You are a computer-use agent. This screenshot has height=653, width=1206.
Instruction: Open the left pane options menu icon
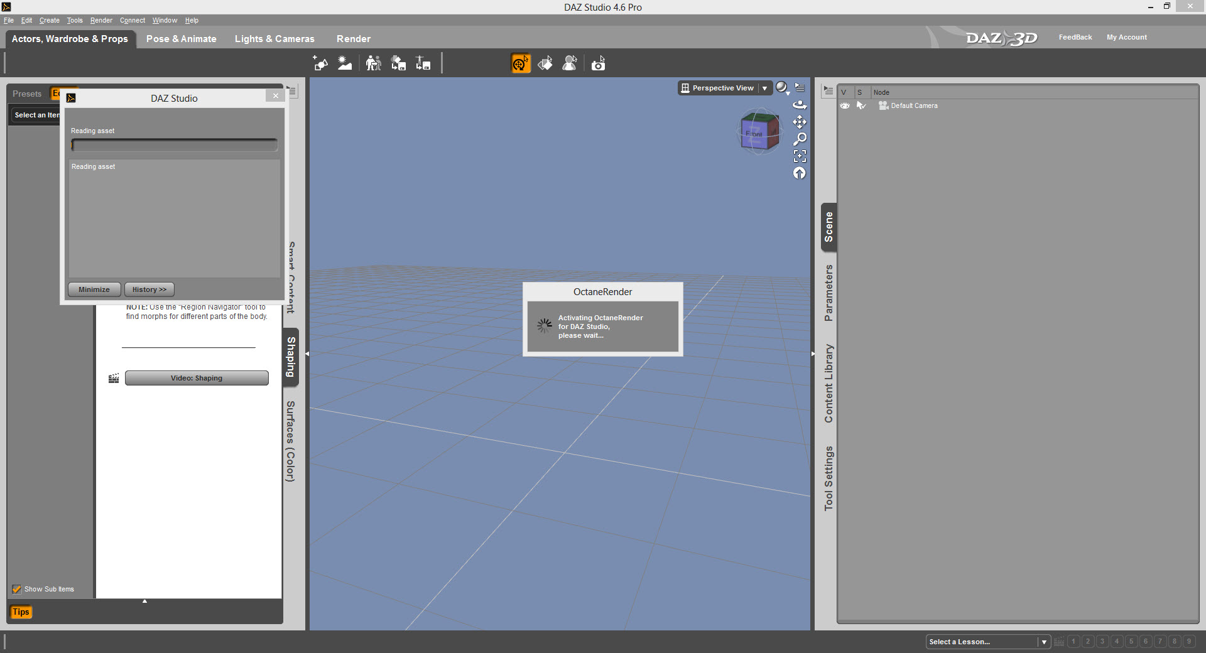292,91
